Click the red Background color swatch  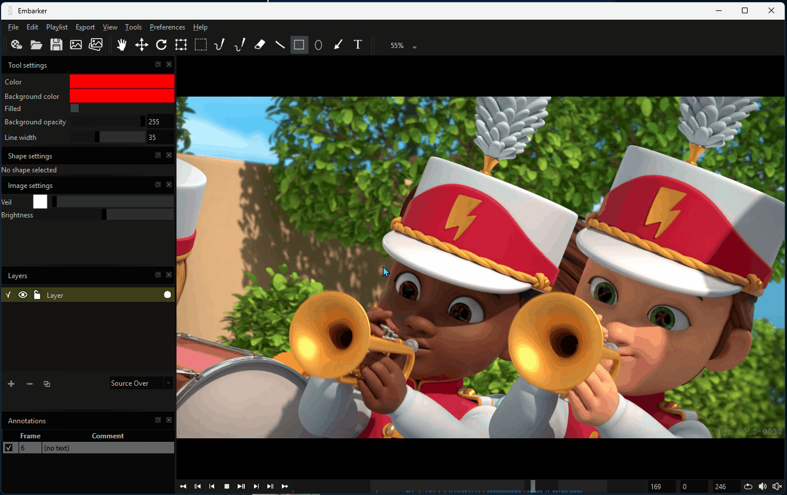pyautogui.click(x=122, y=96)
